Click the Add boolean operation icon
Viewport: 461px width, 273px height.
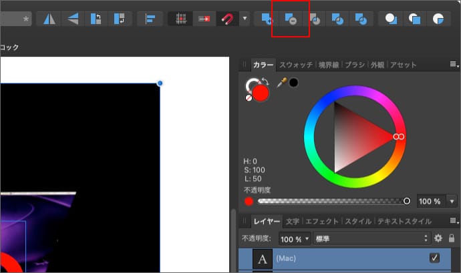point(267,19)
